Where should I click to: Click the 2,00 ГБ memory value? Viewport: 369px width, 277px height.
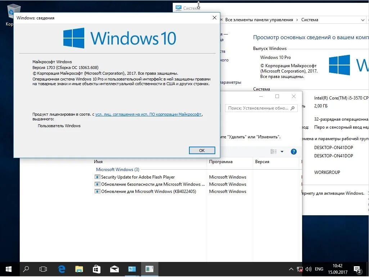pyautogui.click(x=321, y=106)
